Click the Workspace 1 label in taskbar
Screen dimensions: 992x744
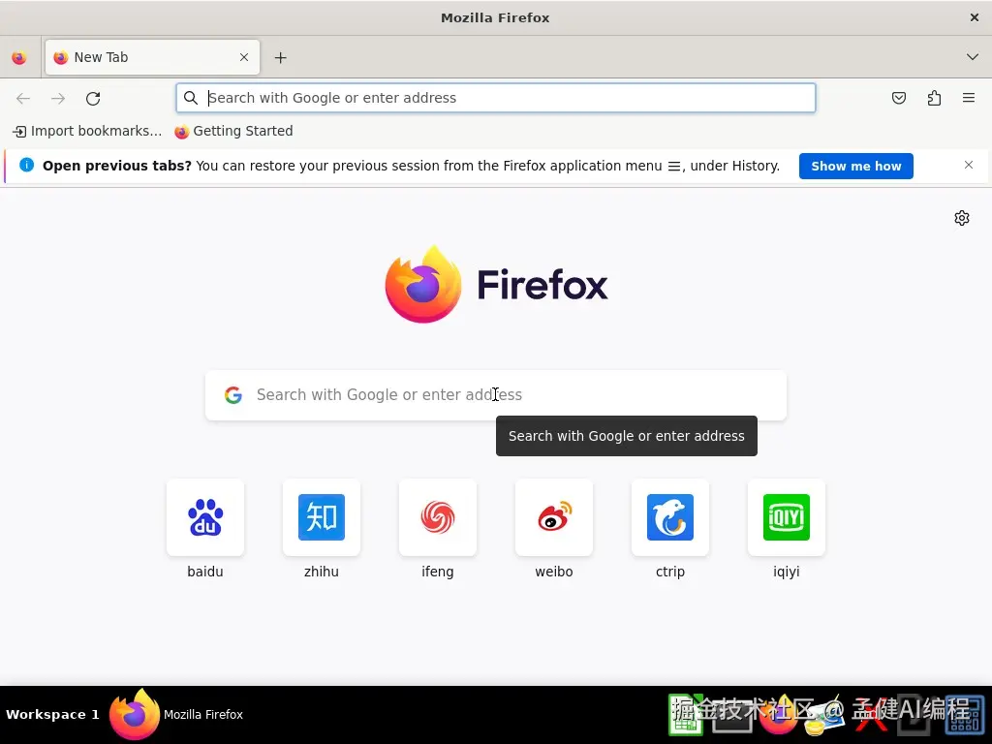pyautogui.click(x=52, y=714)
